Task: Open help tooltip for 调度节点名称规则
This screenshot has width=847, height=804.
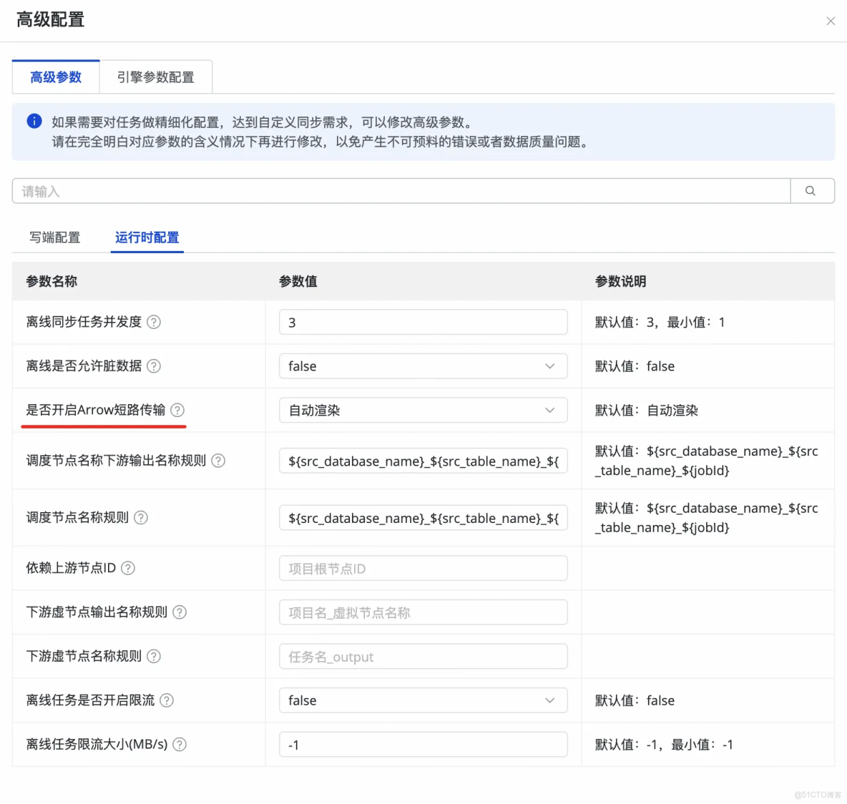Action: tap(141, 517)
